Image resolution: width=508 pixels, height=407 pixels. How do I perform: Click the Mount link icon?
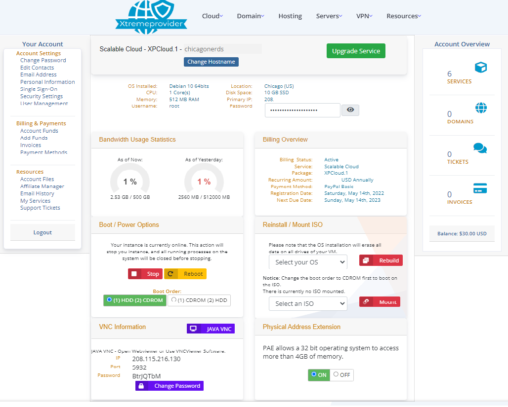366,302
